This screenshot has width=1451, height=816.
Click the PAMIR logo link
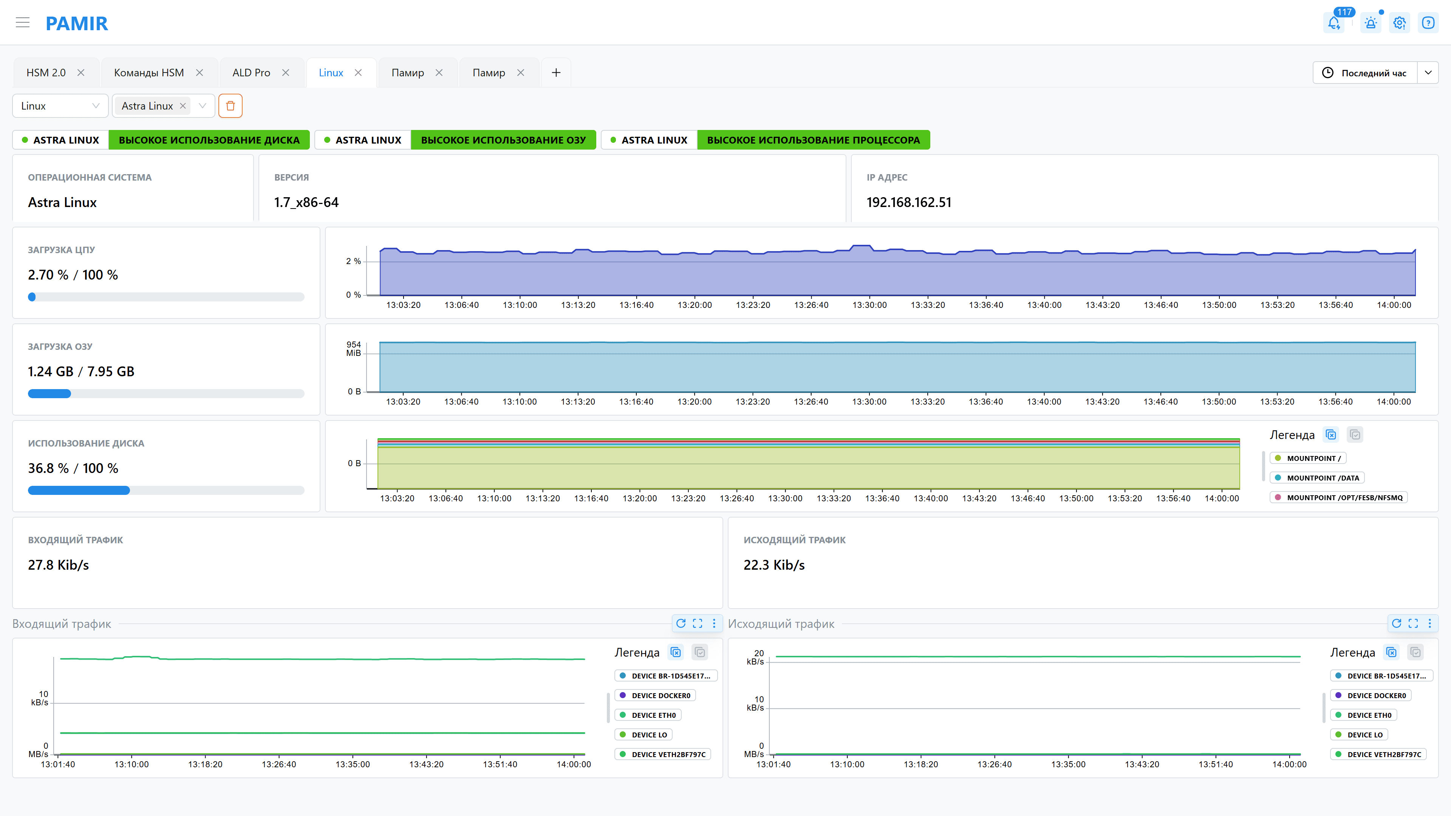77,23
